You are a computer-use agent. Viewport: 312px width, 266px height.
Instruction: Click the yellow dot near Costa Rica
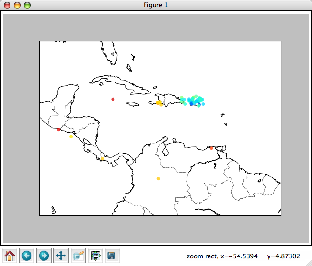point(102,158)
